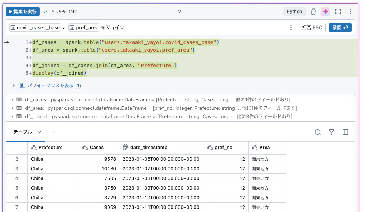The width and height of the screenshot is (365, 212).
Task: Toggle the columns side panel icon
Action: [345, 132]
